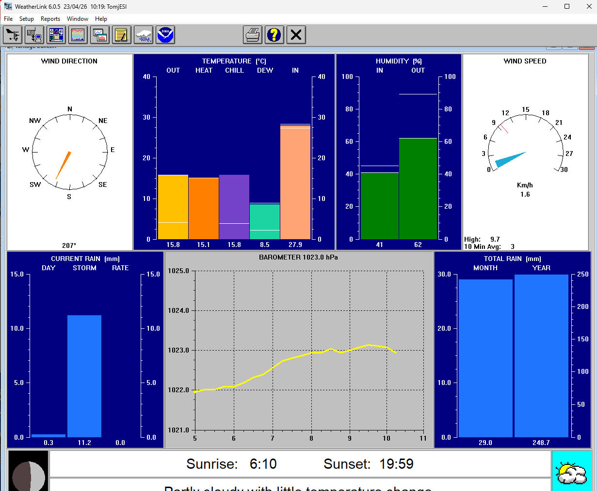
Task: Click the wind direction compass dial
Action: [x=69, y=152]
